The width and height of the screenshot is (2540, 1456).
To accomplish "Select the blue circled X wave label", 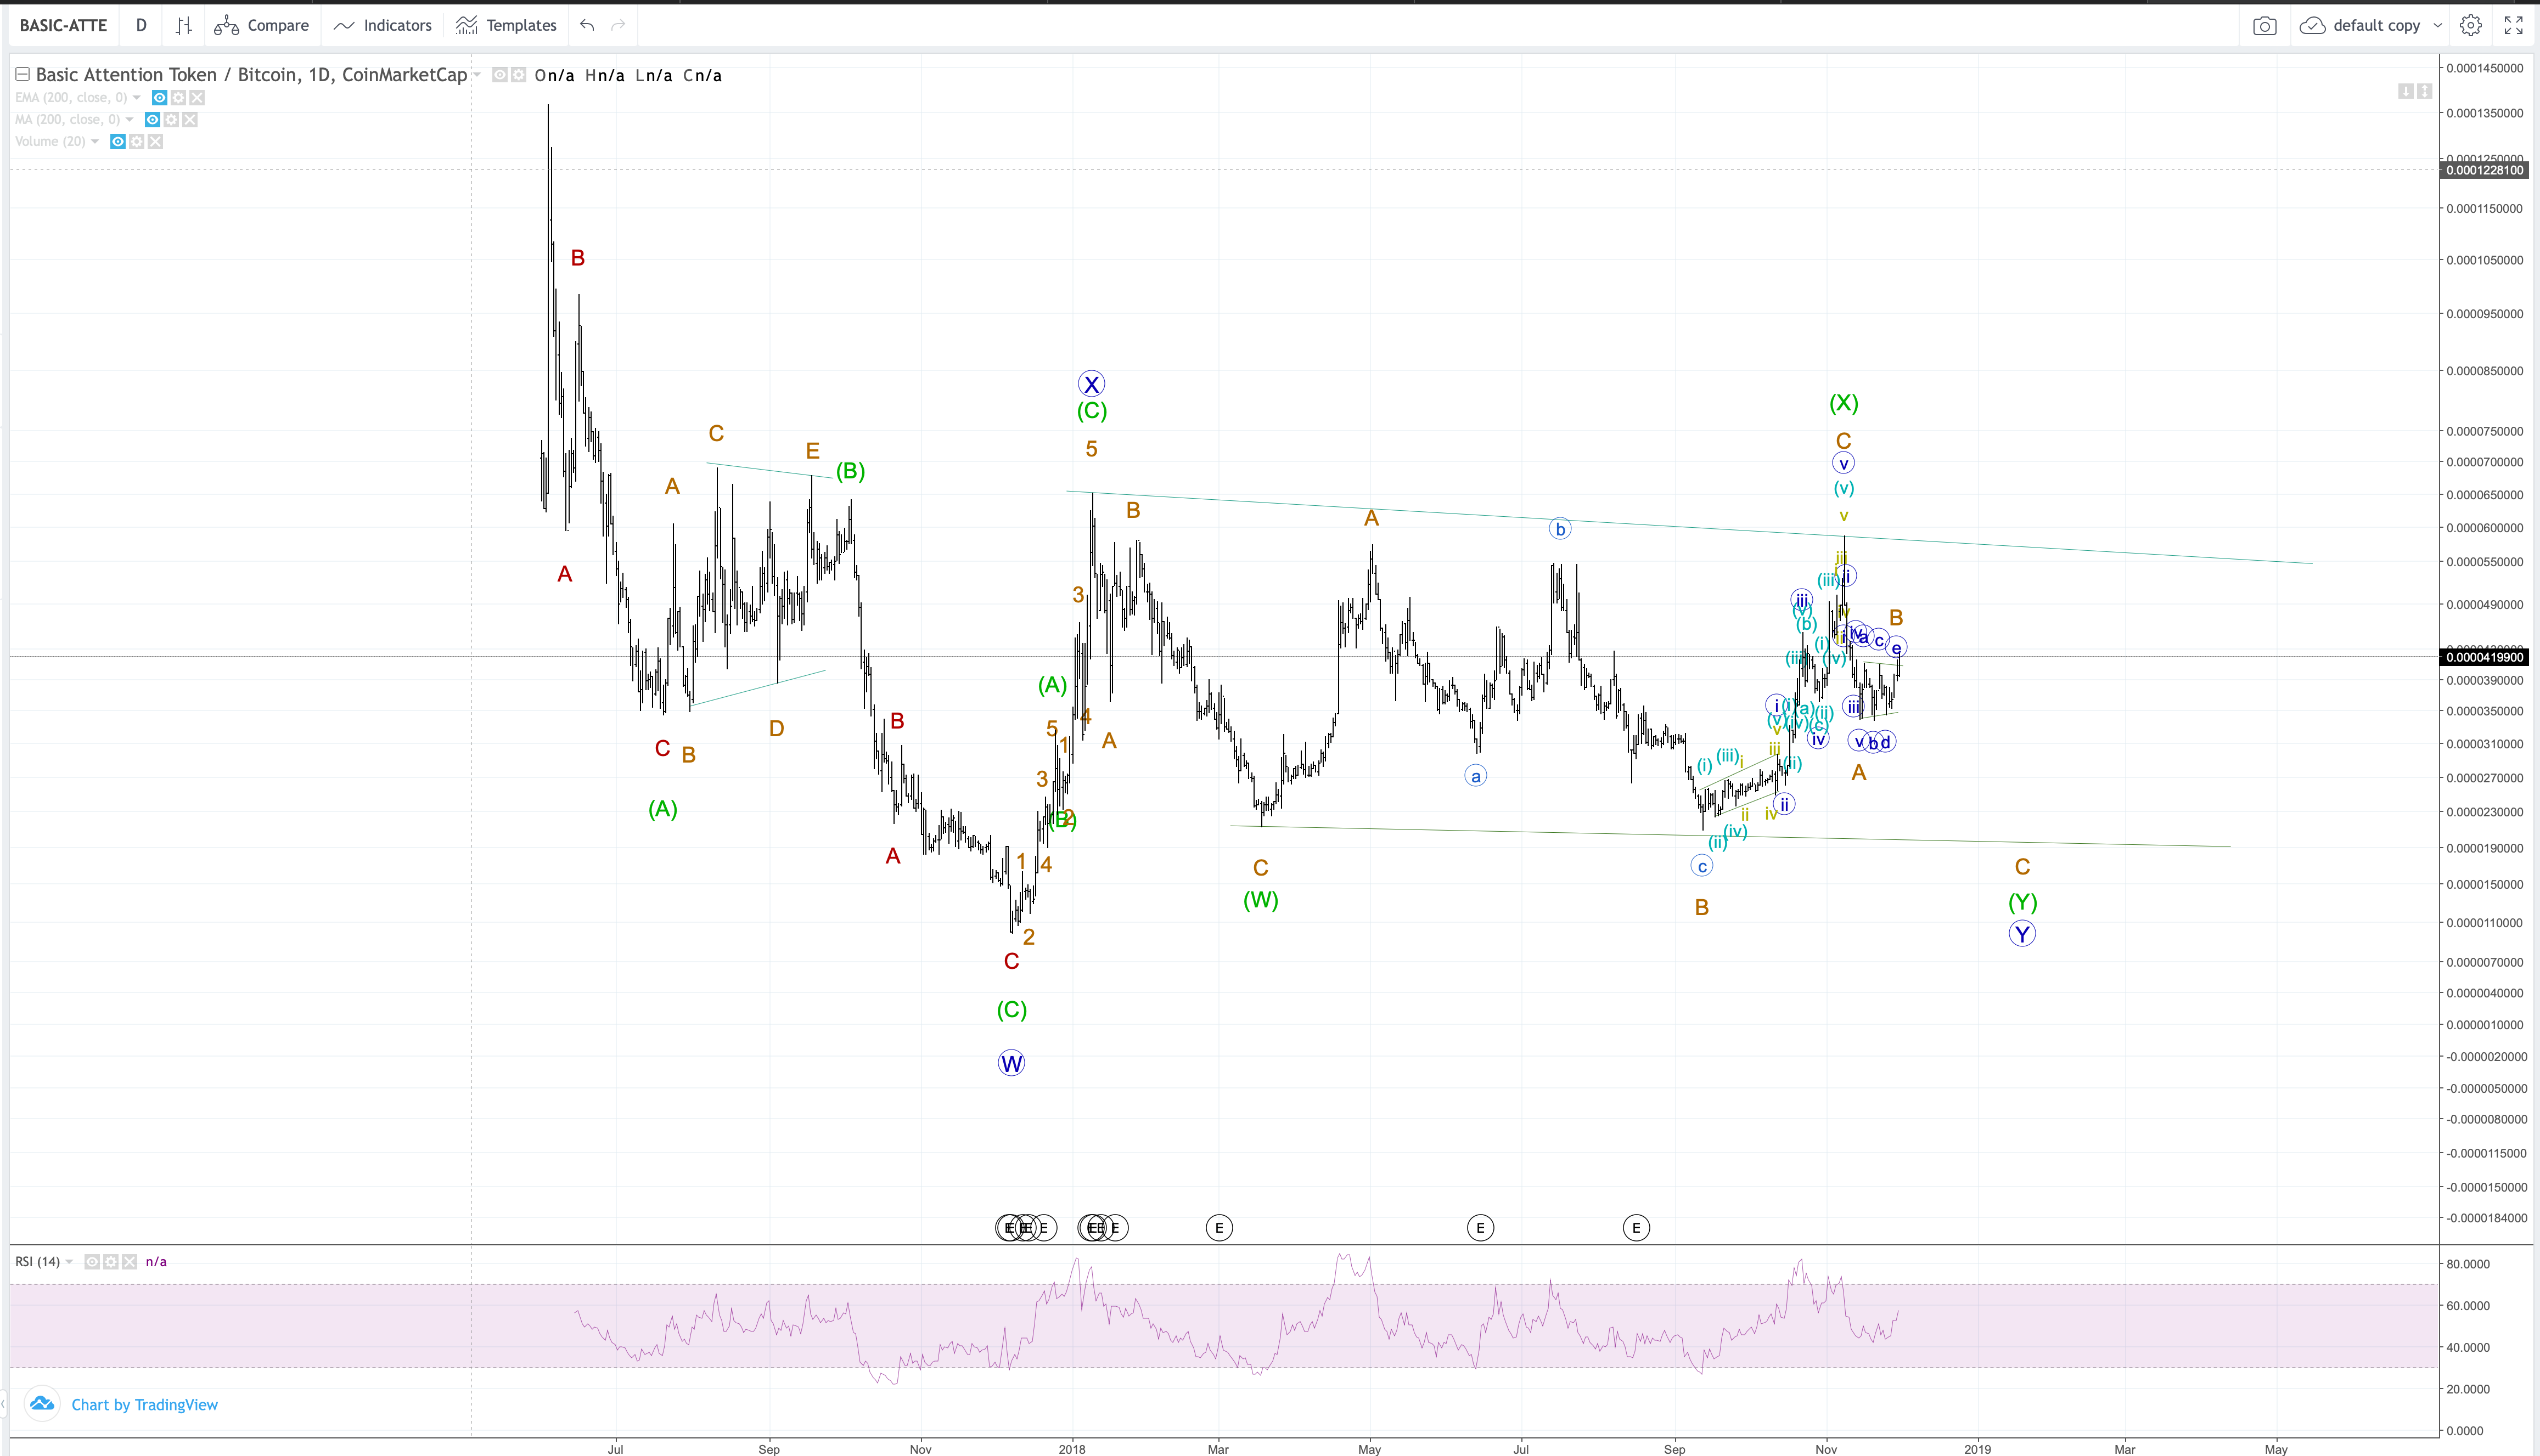I will pyautogui.click(x=1092, y=384).
